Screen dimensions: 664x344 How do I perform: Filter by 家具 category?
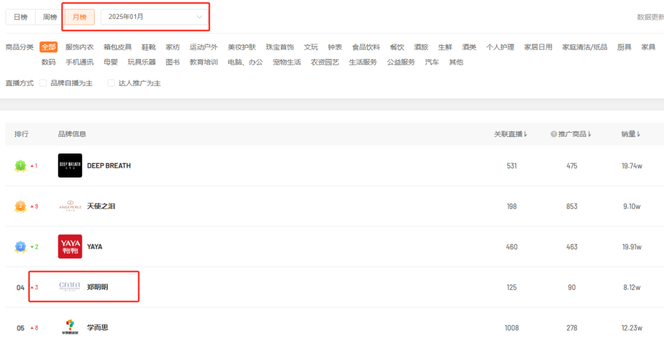click(649, 47)
